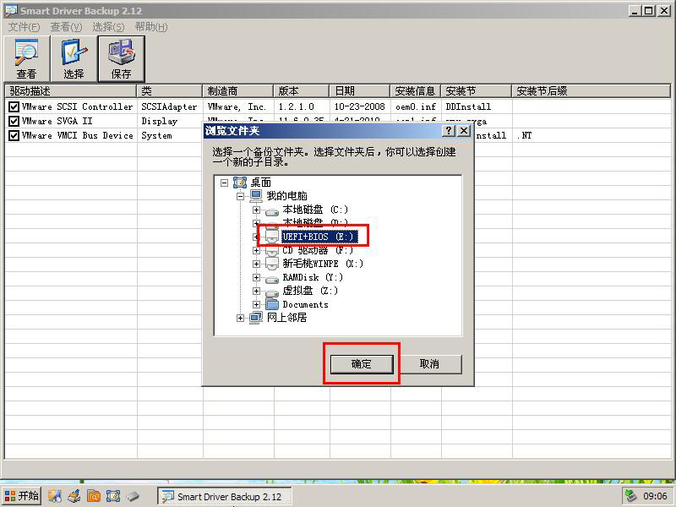Select 虚拟盘 (Z:) drive icon
The height and width of the screenshot is (507, 676).
click(272, 292)
